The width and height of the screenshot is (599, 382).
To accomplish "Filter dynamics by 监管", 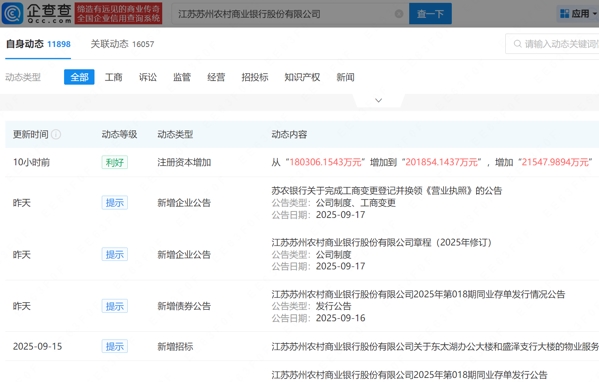I will [182, 77].
